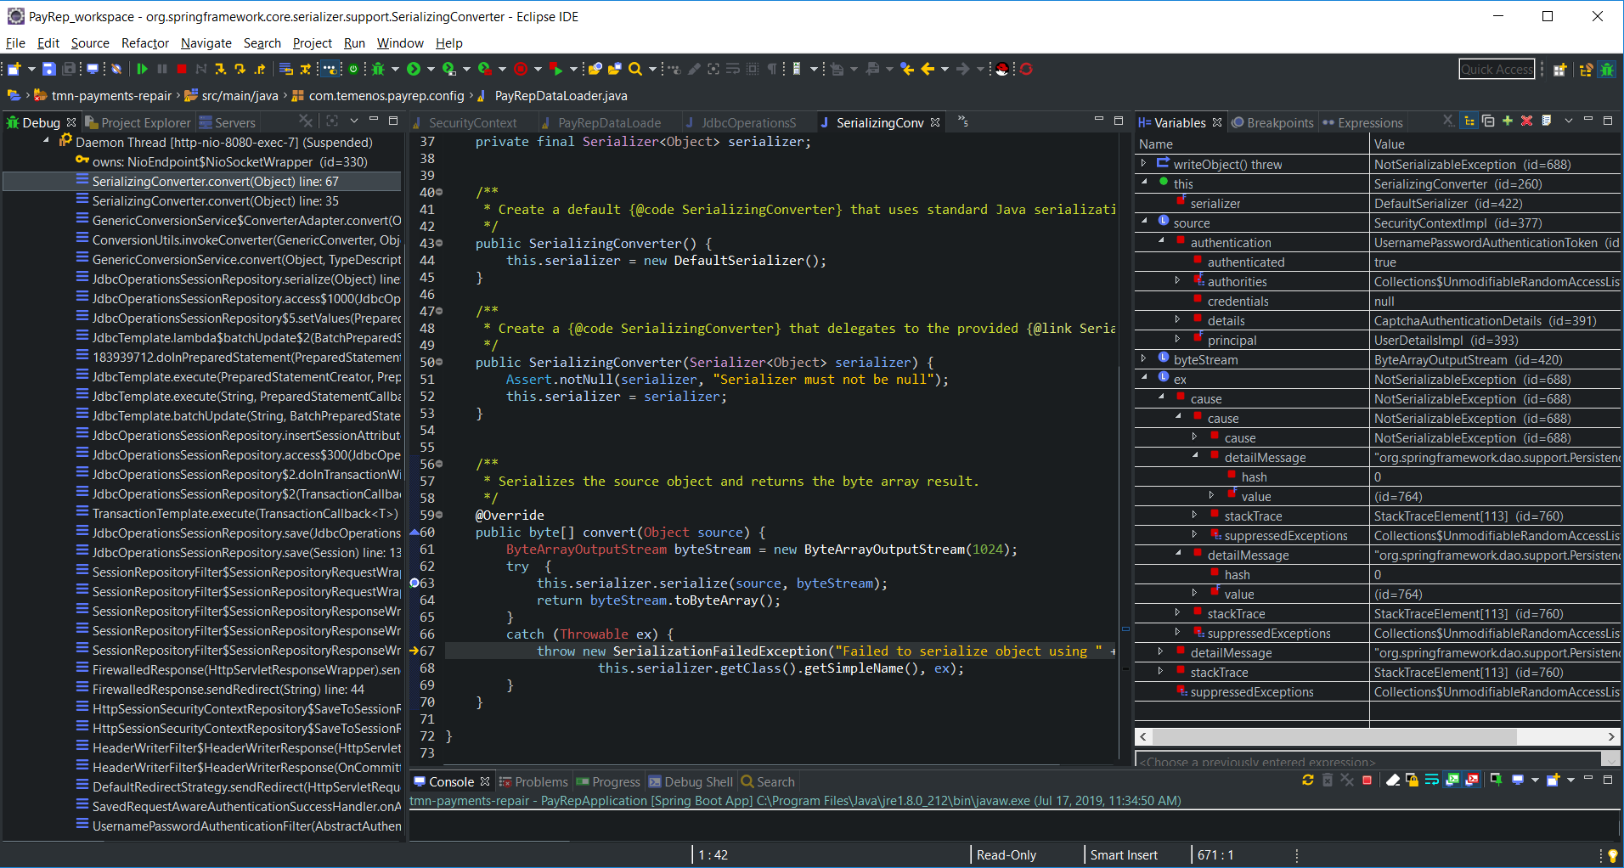Remove selected variables with red X icon
Viewport: 1624px width, 868px height.
[x=1526, y=121]
